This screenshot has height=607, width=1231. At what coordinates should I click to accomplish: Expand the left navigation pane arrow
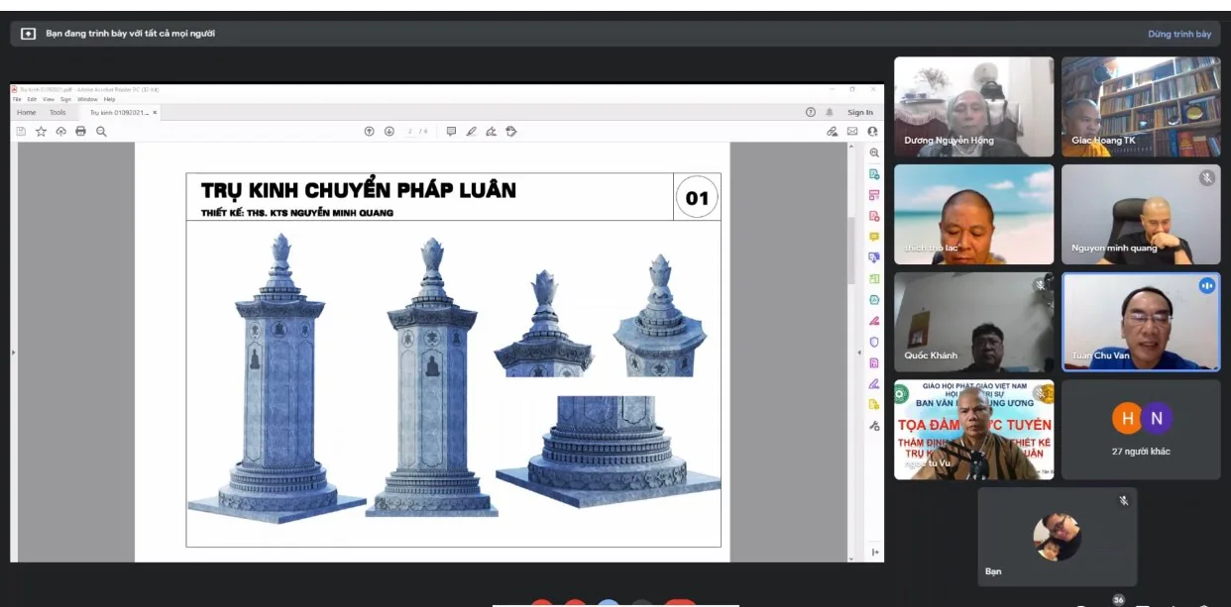pyautogui.click(x=13, y=353)
